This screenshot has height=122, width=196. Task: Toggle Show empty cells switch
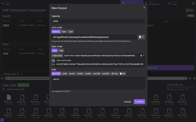(4, 89)
